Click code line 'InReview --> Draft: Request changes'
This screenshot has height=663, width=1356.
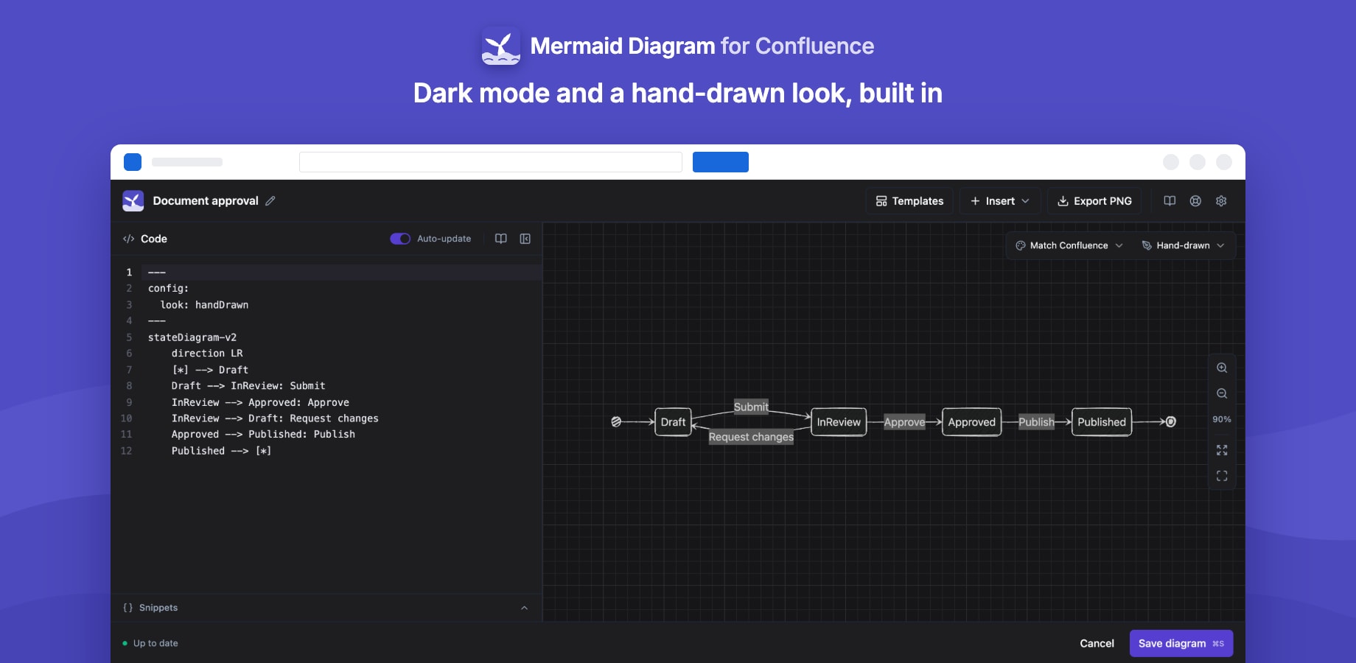pyautogui.click(x=275, y=418)
